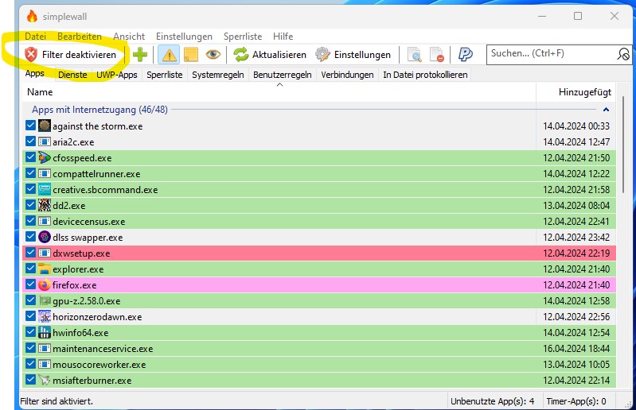Viewport: 636px width, 410px height.
Task: Click the vertical scrollbar of app list
Action: tap(624, 144)
